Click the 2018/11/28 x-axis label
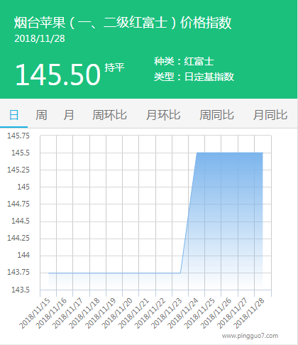This screenshot has width=298, height=345. [249, 314]
